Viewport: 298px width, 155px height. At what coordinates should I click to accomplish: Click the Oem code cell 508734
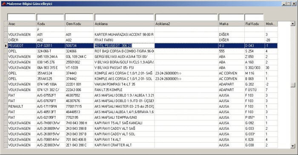pyautogui.click(x=80, y=46)
